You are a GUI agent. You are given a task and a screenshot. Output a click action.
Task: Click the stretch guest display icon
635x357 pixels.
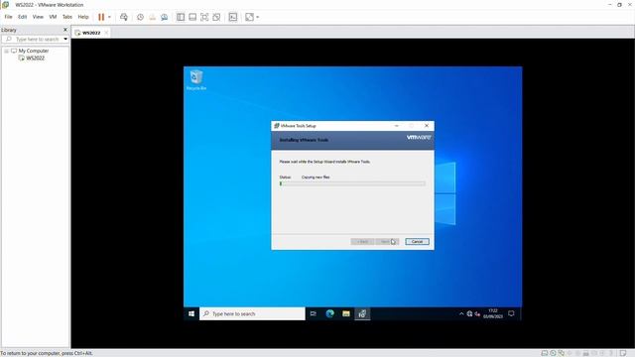[249, 17]
